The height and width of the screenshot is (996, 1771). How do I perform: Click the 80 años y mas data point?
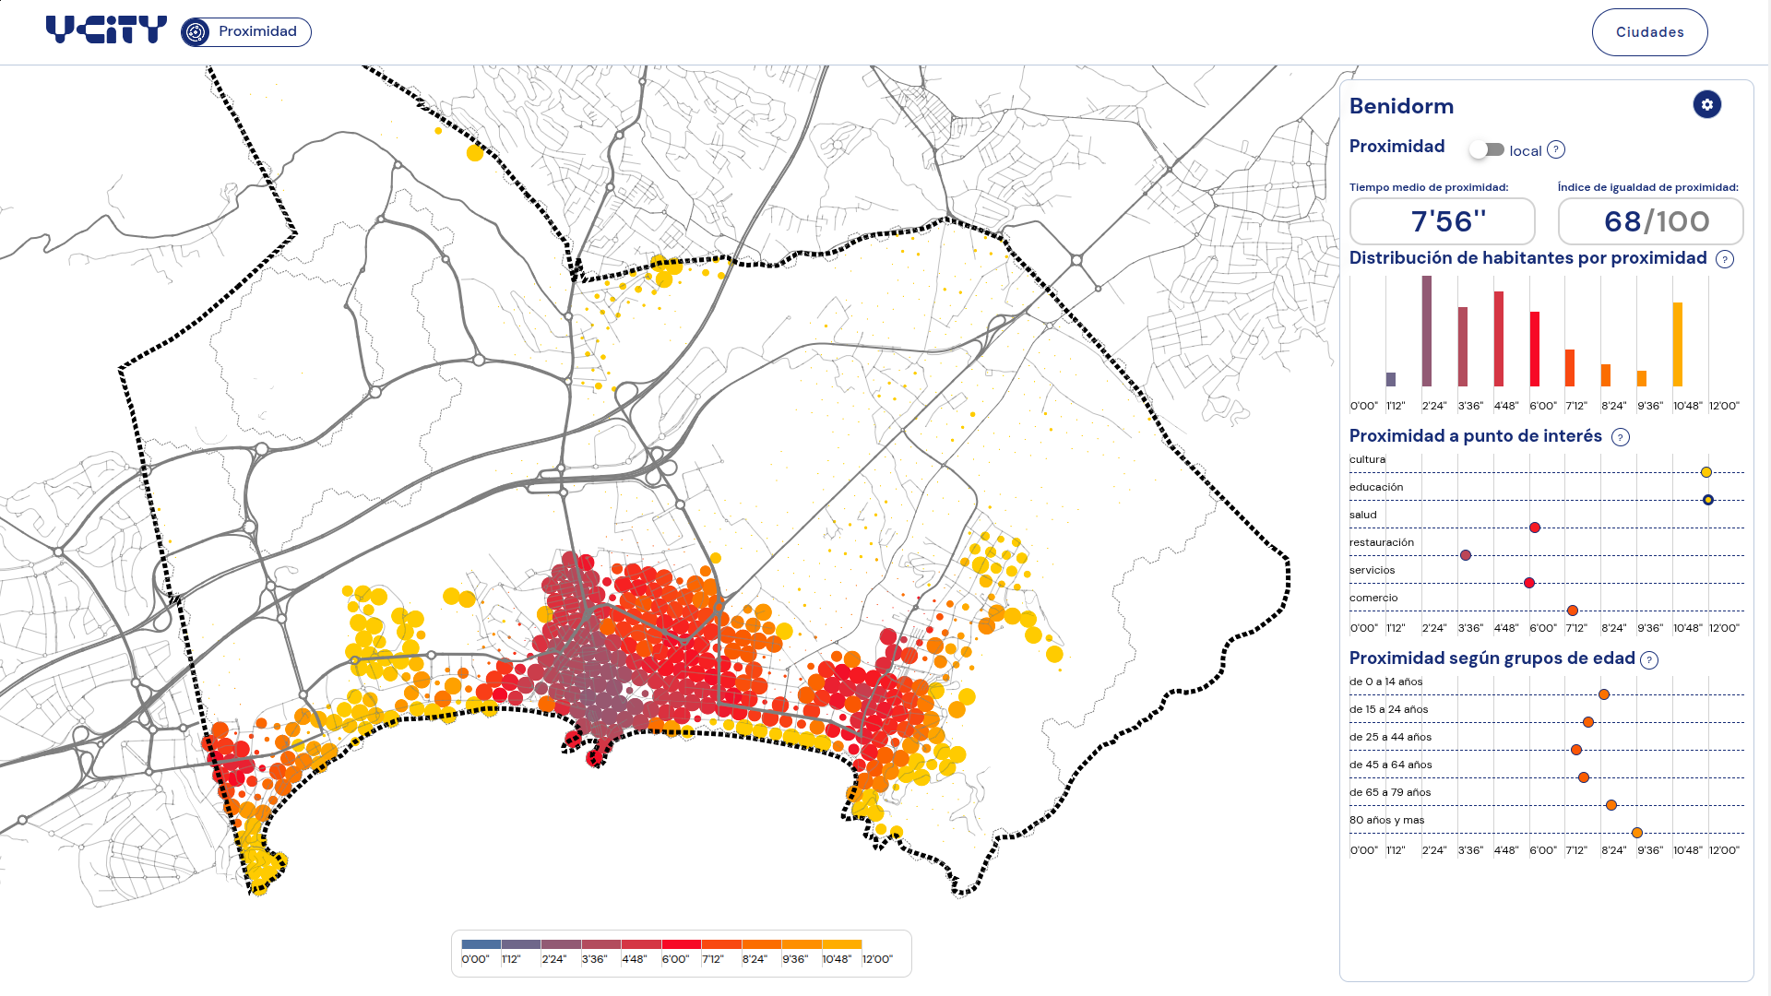coord(1637,833)
